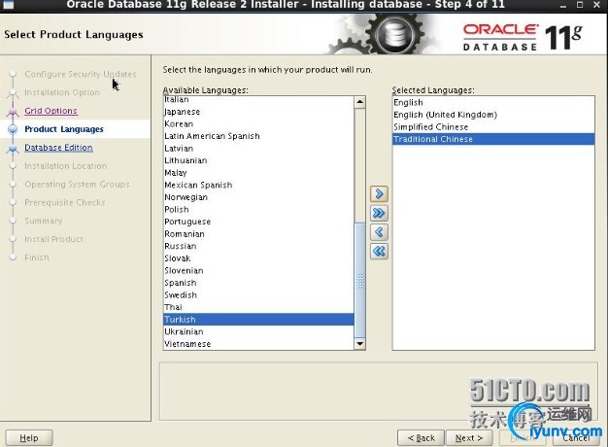Select Romanian in Available Languages
The height and width of the screenshot is (447, 608).
[x=258, y=233]
